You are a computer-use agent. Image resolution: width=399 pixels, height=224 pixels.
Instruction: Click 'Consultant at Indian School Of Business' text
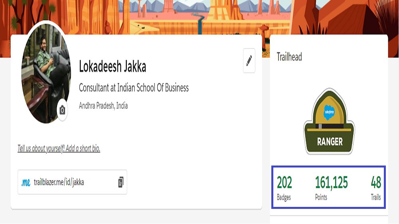tap(134, 88)
